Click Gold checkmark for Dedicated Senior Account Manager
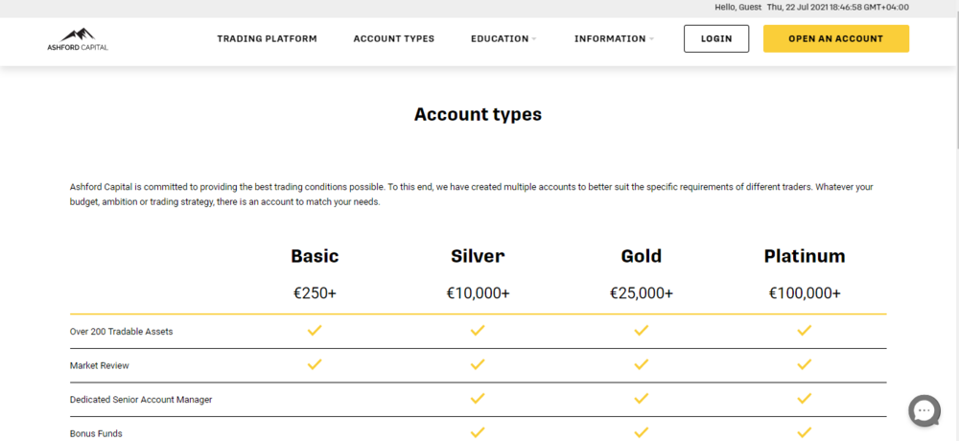959x441 pixels. point(642,399)
